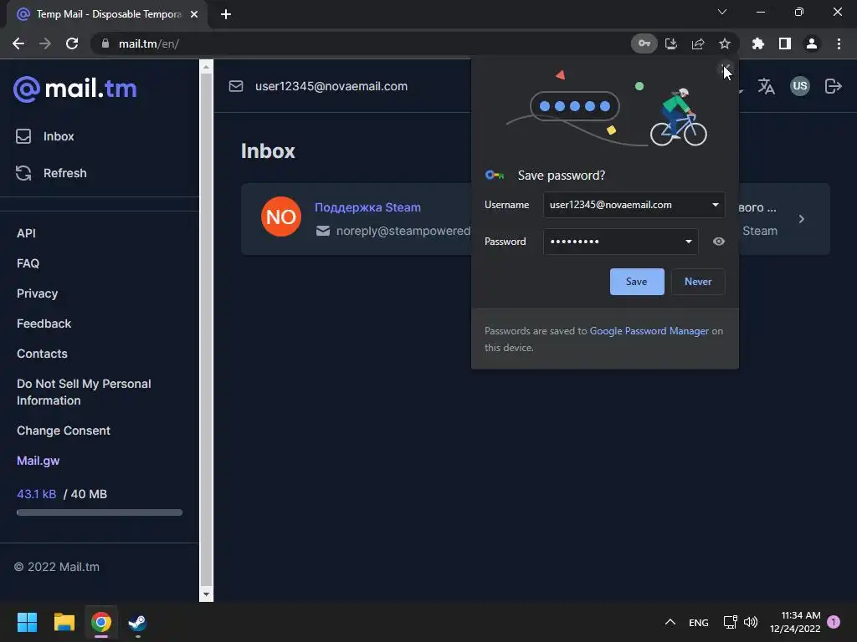Click the Inbox heading
The width and height of the screenshot is (857, 642).
point(268,151)
